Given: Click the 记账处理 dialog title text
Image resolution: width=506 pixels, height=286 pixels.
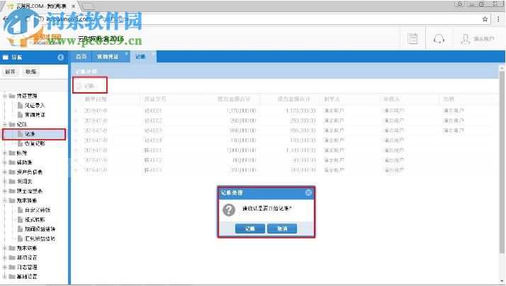Looking at the screenshot, I should click(x=232, y=192).
